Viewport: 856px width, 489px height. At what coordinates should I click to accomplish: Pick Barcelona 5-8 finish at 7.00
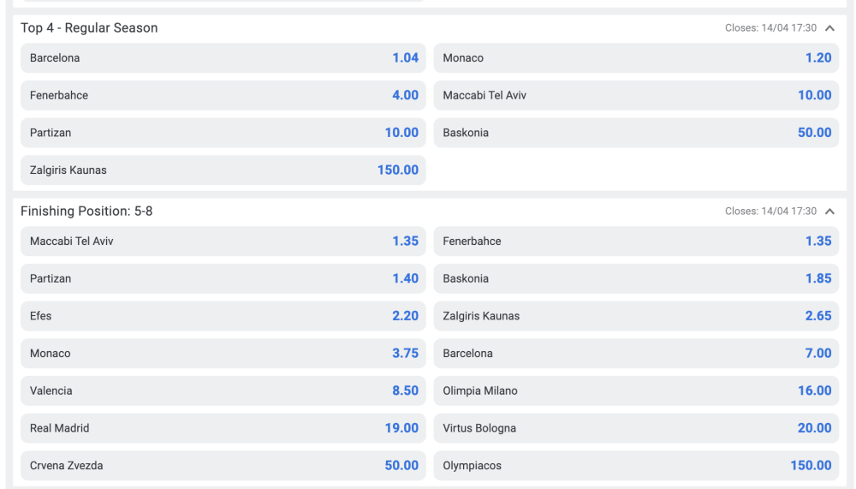pos(636,354)
